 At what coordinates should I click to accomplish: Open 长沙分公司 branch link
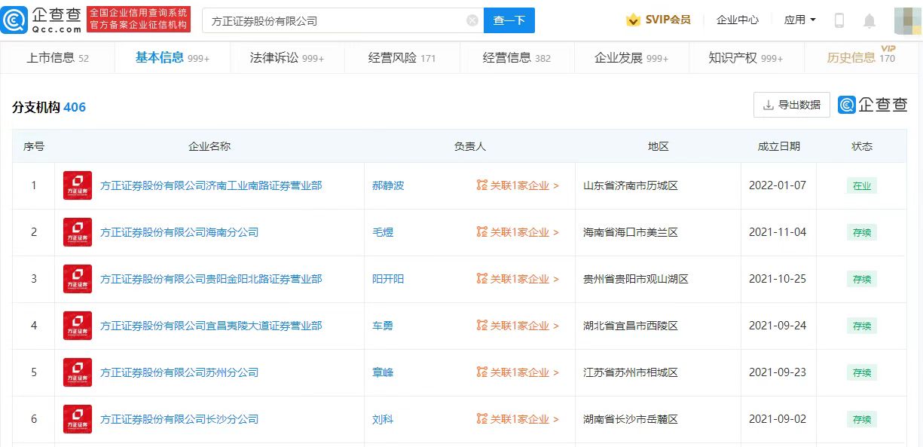179,419
